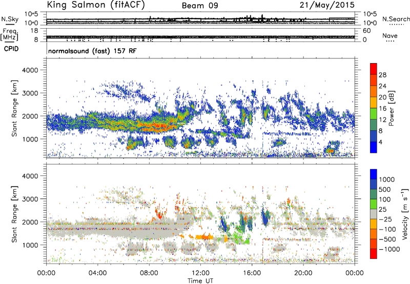Click the -500 velocity colorbar label
Viewport: 410px width, 284px height.
tap(387, 239)
